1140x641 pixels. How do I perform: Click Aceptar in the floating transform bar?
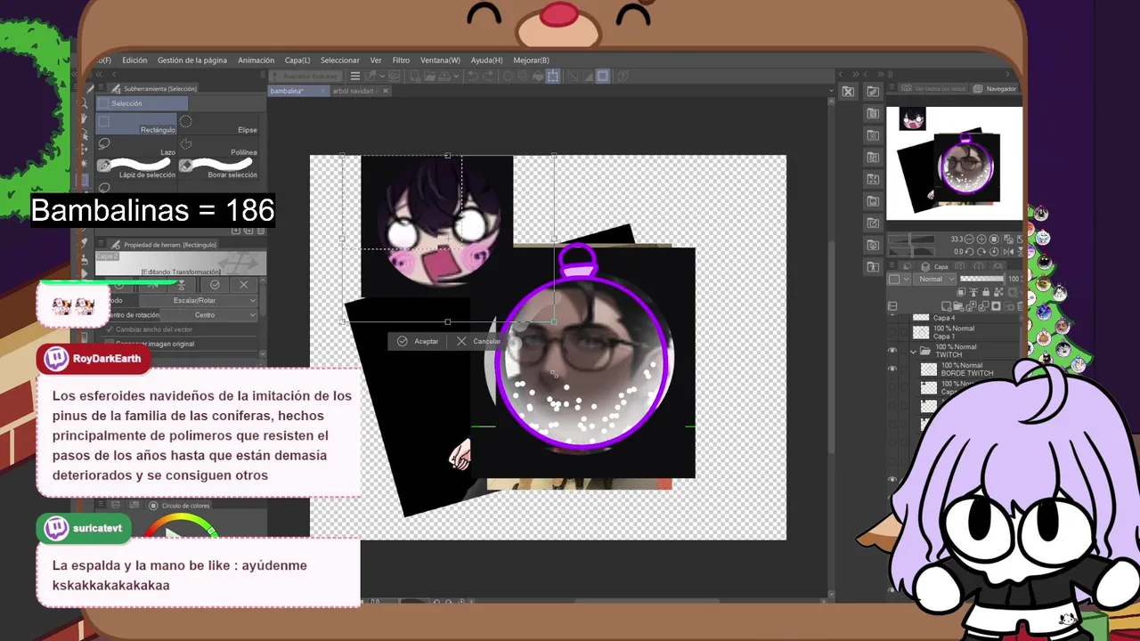point(418,341)
